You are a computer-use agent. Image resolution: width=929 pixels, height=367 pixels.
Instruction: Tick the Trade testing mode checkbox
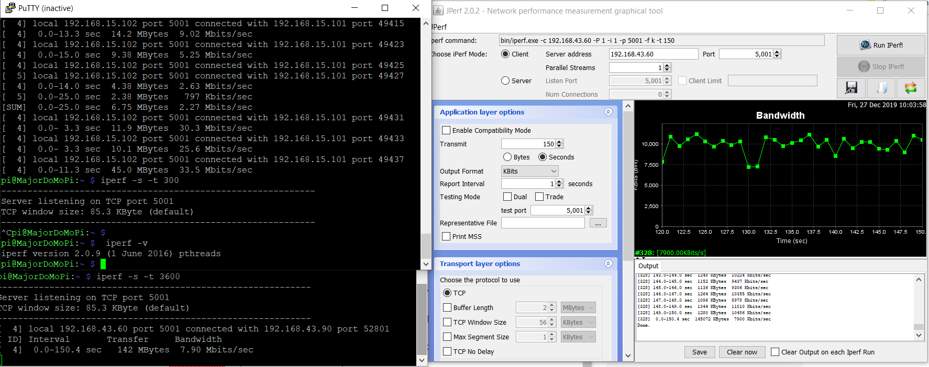coord(539,197)
